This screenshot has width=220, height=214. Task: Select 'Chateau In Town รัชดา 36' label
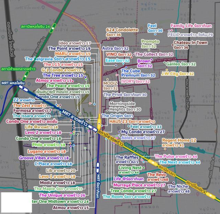pos(190,45)
